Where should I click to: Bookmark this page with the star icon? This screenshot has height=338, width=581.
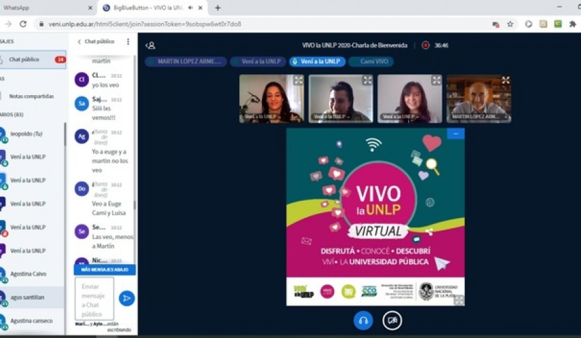pos(510,24)
